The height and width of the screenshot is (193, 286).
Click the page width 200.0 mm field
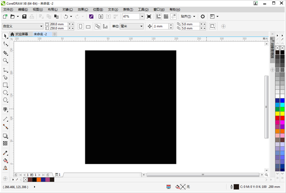[58, 24]
